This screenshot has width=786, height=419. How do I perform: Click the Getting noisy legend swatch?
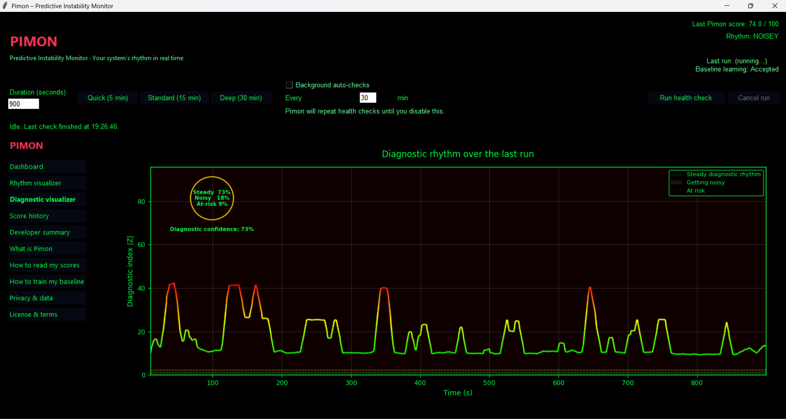(x=676, y=183)
